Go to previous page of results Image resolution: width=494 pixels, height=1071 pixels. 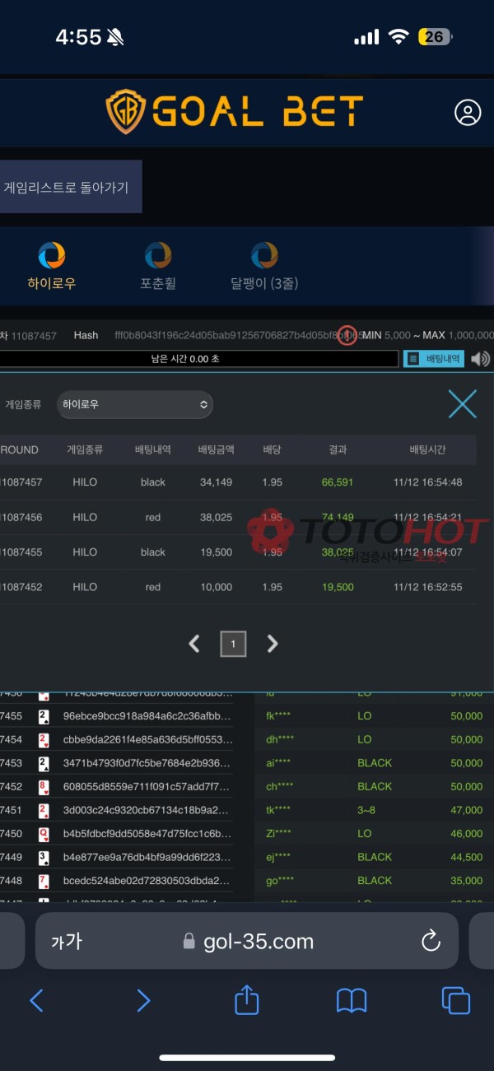click(194, 644)
